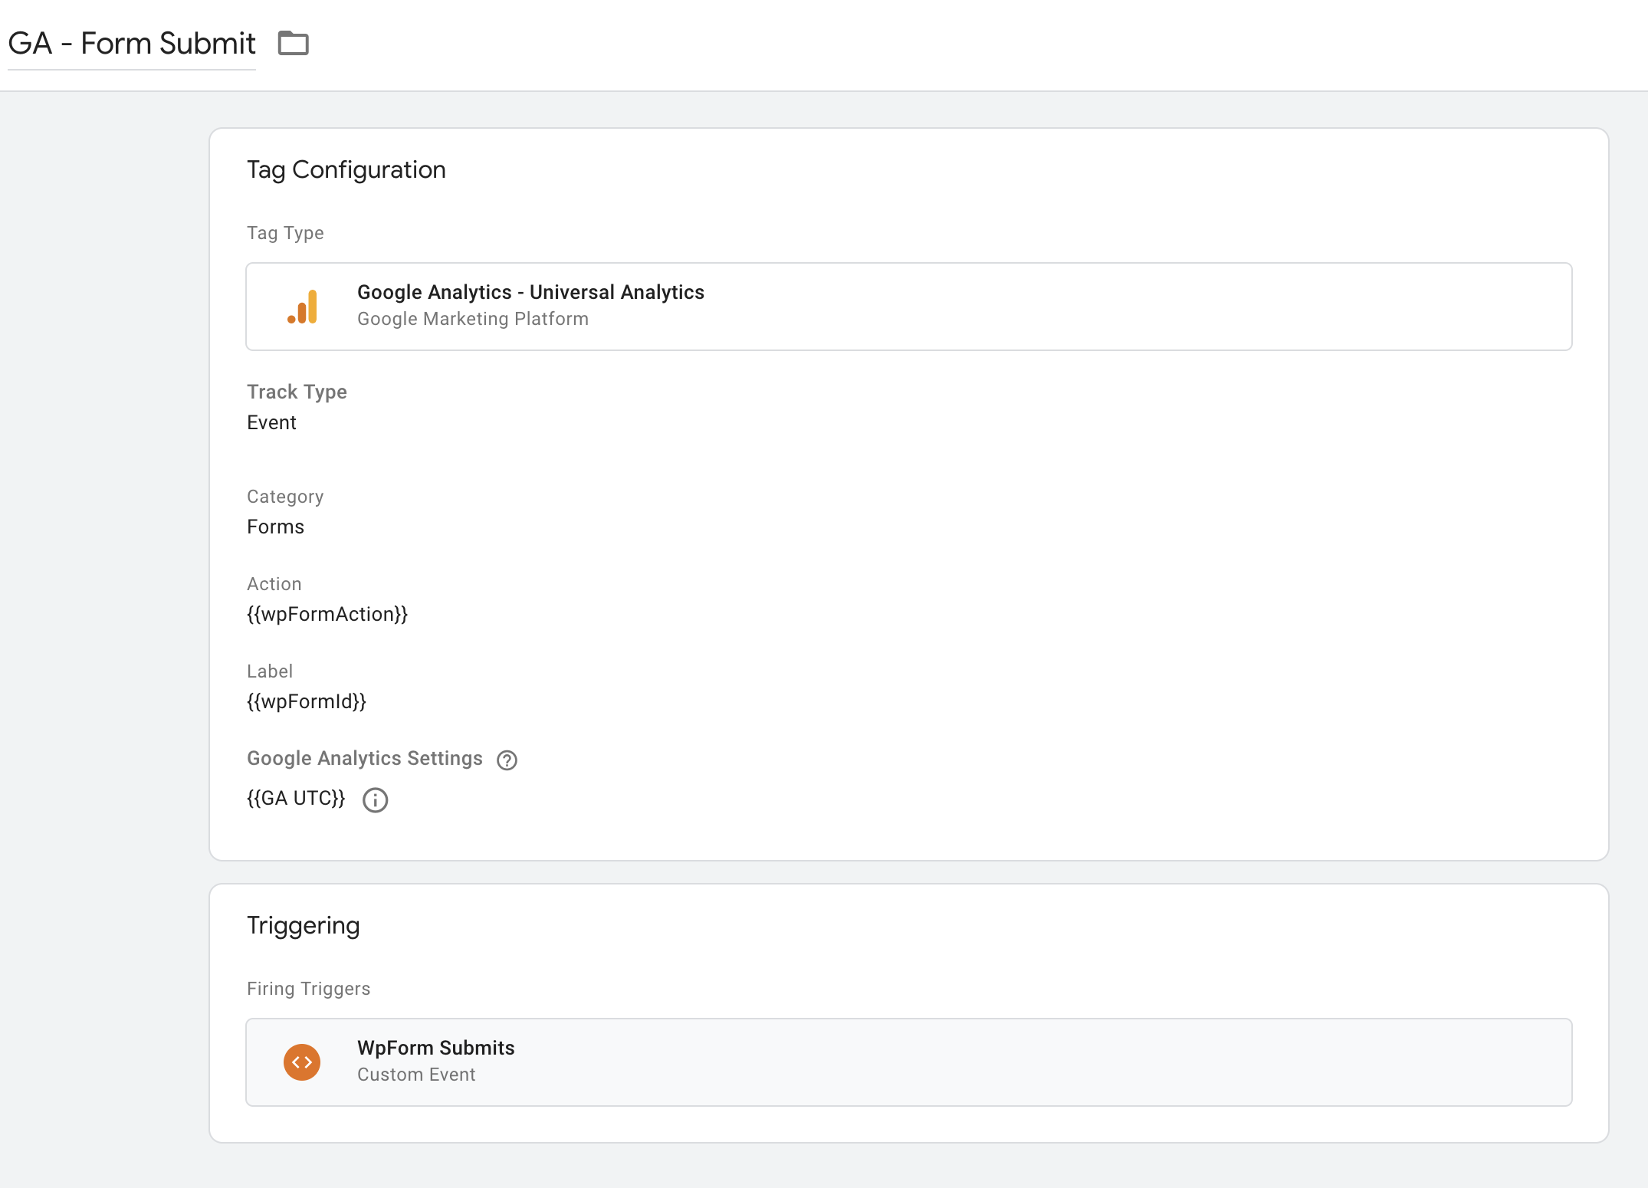Click the Google Marketing Platform subtitle
This screenshot has width=1648, height=1188.
[x=473, y=319]
